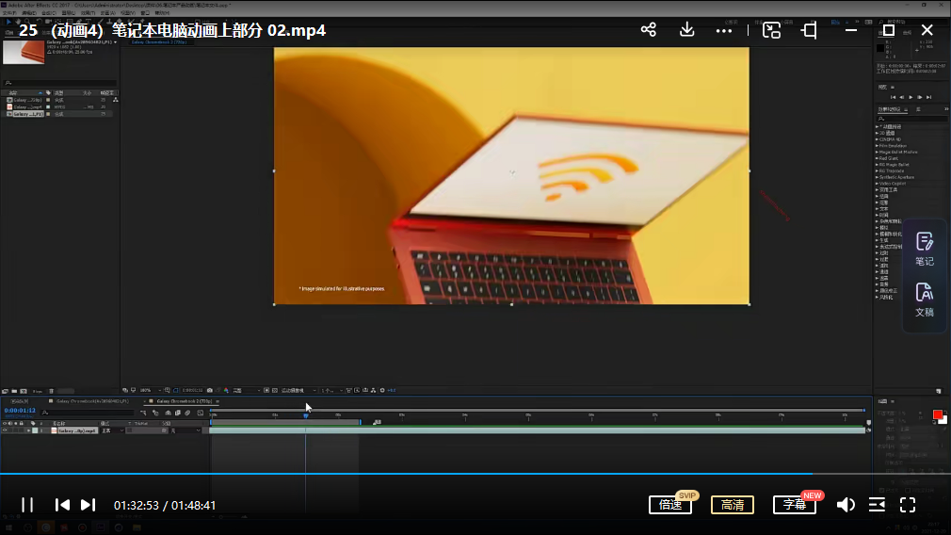Open the three-dot more options menu
Screen dimensions: 951x535
click(x=723, y=30)
